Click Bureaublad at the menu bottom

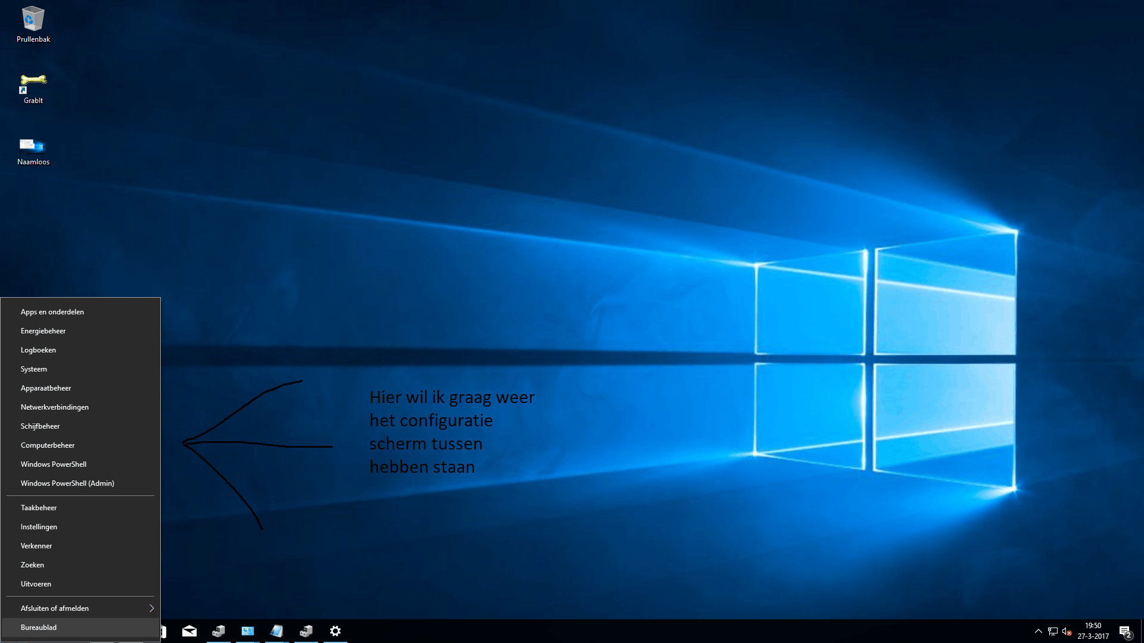39,628
